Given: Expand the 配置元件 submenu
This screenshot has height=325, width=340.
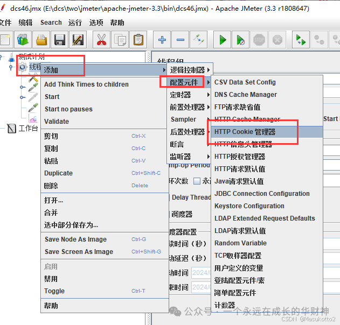Looking at the screenshot, I should coord(190,82).
